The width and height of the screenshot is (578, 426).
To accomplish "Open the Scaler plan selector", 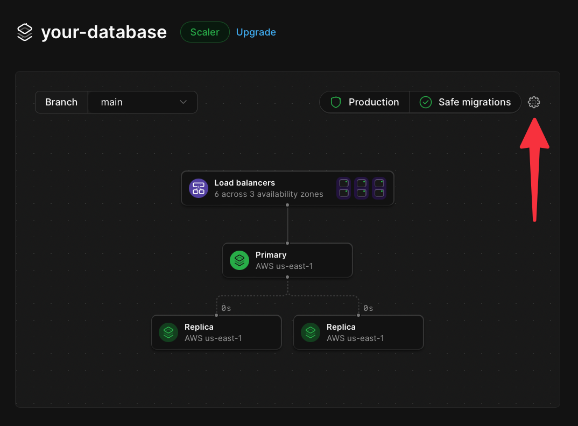I will tap(205, 32).
